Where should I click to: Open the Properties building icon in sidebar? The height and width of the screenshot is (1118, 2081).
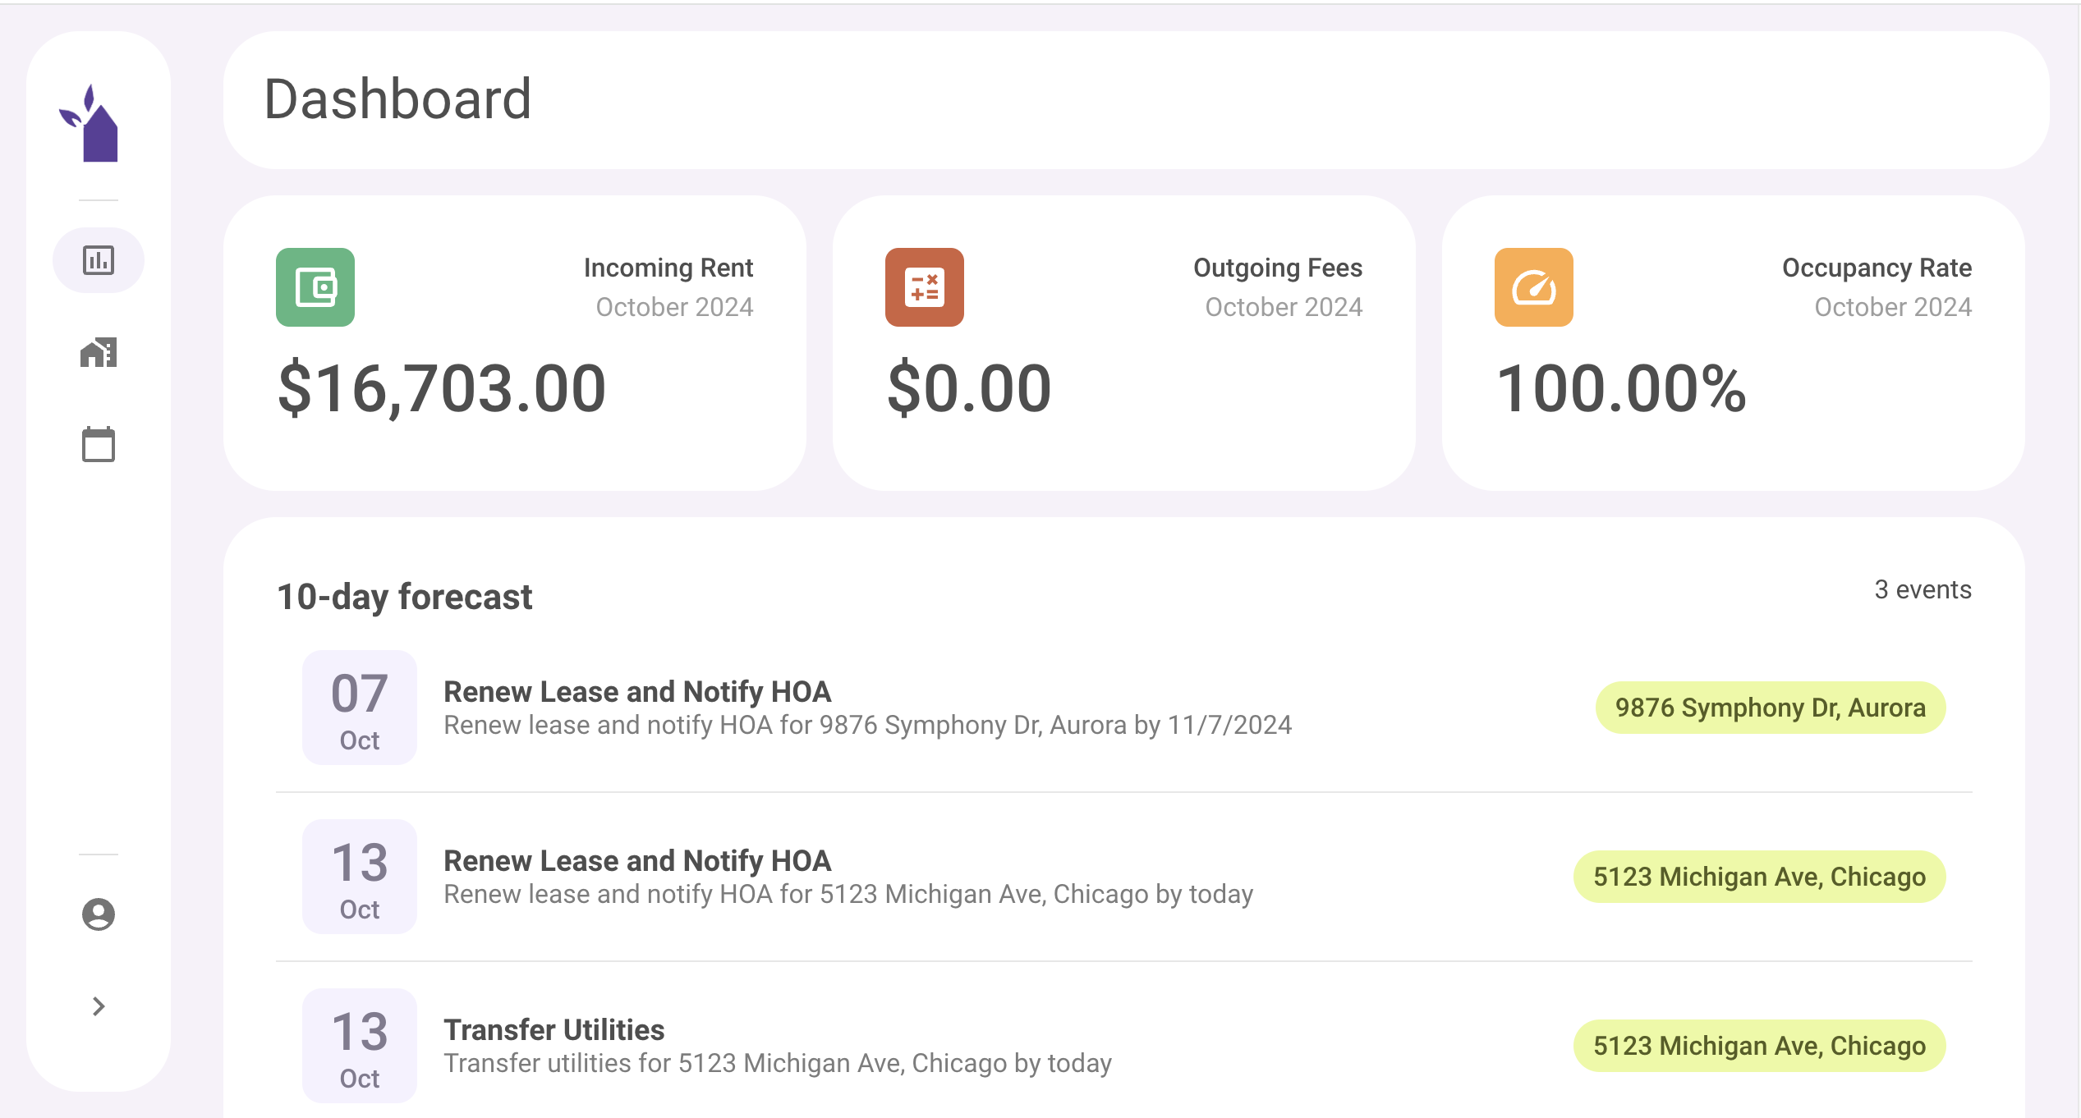(x=99, y=353)
